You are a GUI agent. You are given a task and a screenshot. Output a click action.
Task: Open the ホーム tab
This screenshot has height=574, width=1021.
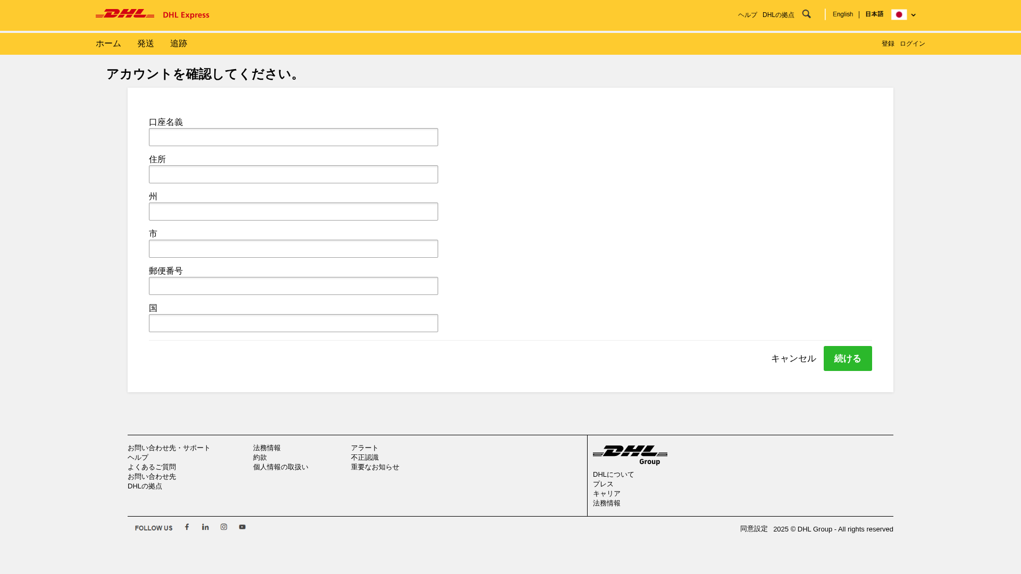click(x=108, y=44)
